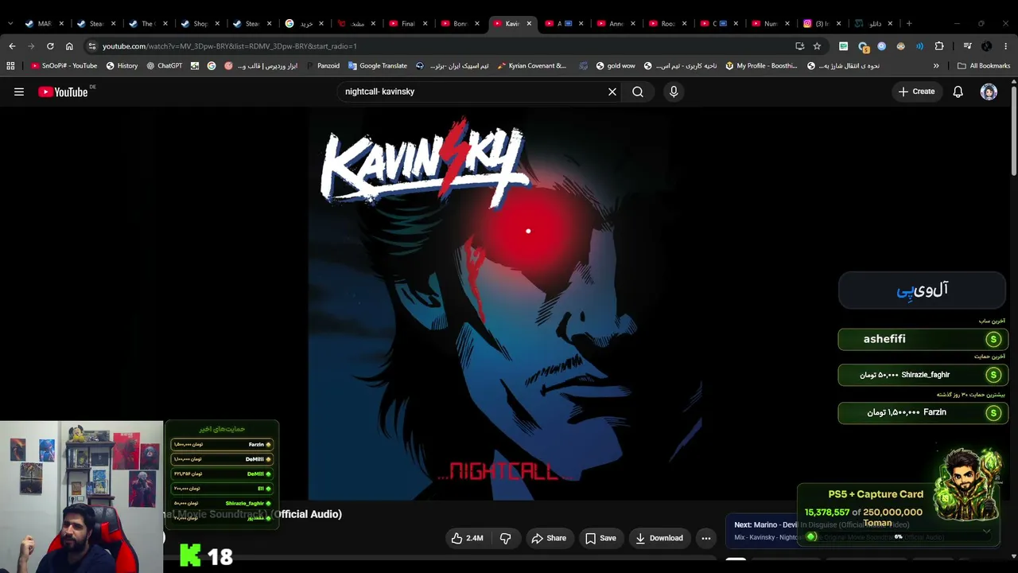Viewport: 1018px width, 573px height.
Task: Open the My Profile - Boosthi bookmark
Action: click(761, 66)
